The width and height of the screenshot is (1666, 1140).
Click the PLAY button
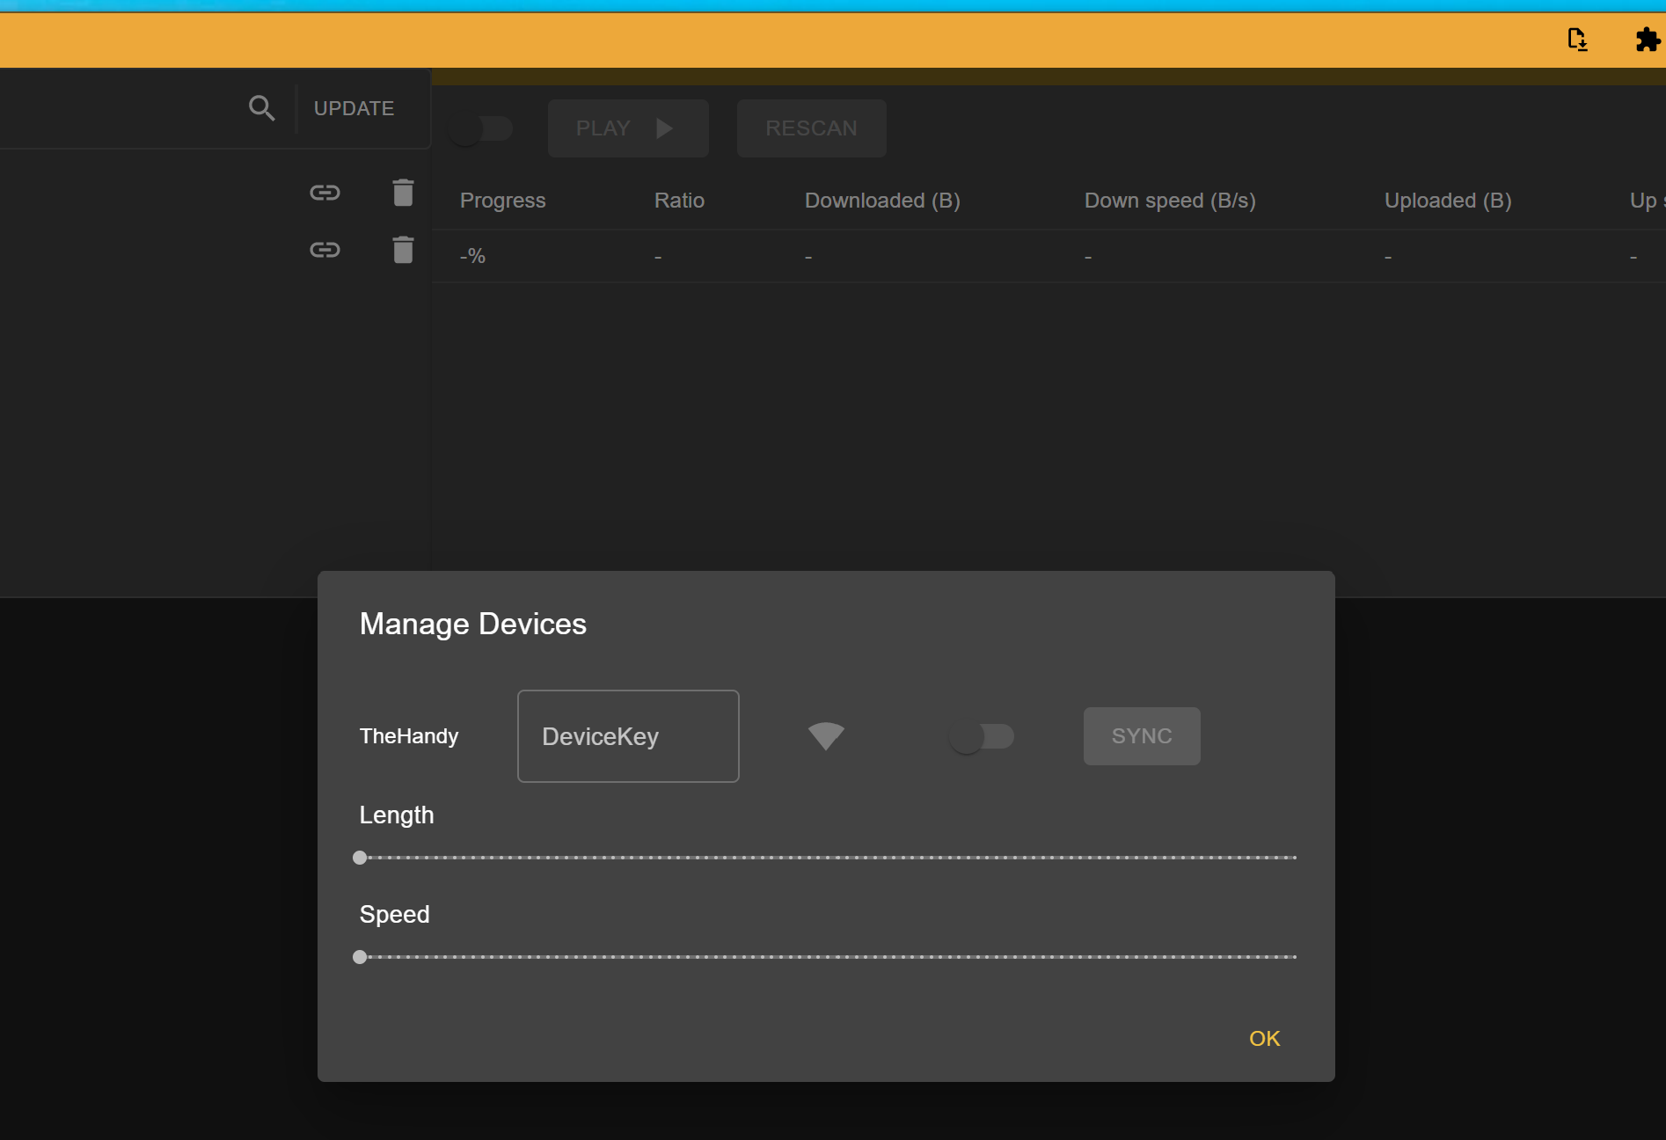(628, 128)
